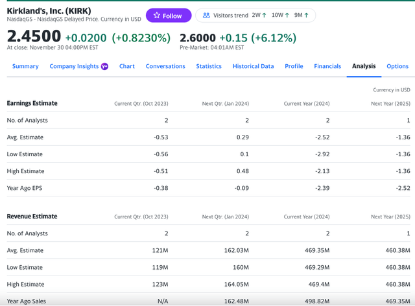
Task: Open the Financials tab
Action: [327, 66]
